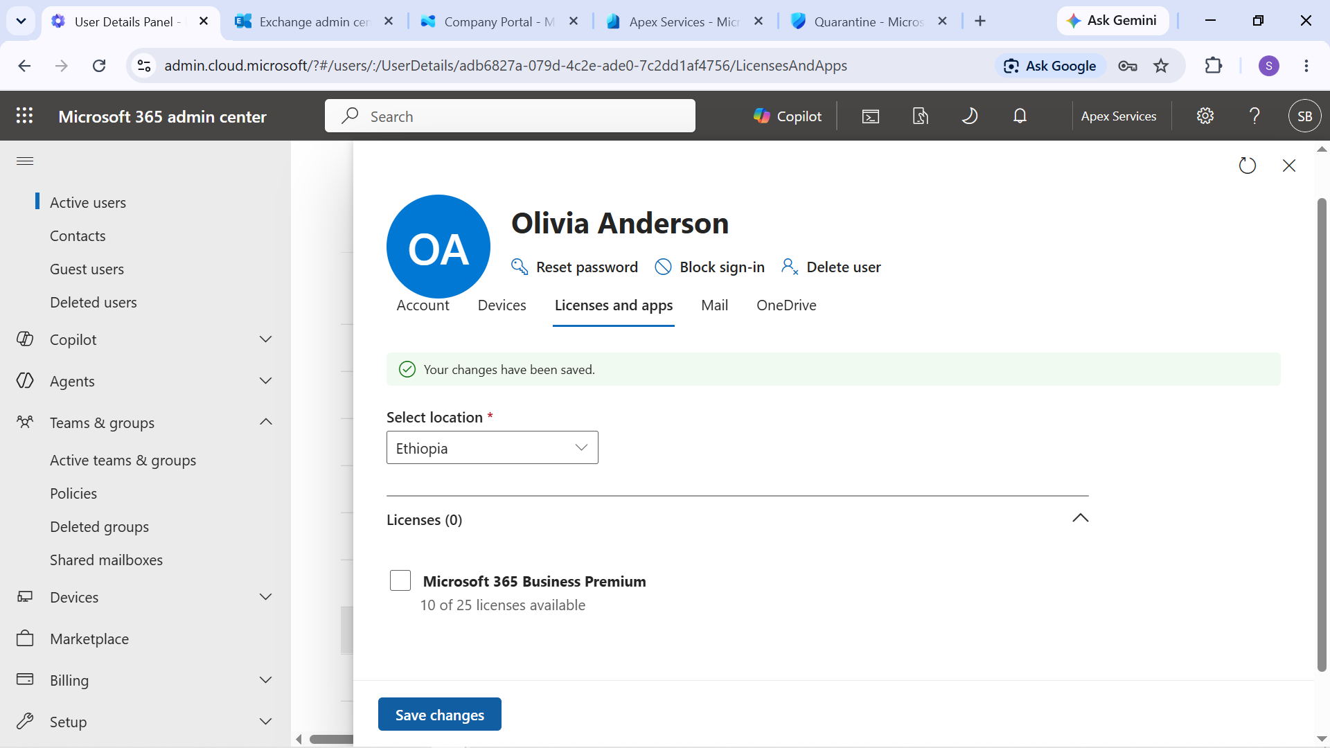Open Deleted users page
This screenshot has height=748, width=1330.
coord(94,303)
